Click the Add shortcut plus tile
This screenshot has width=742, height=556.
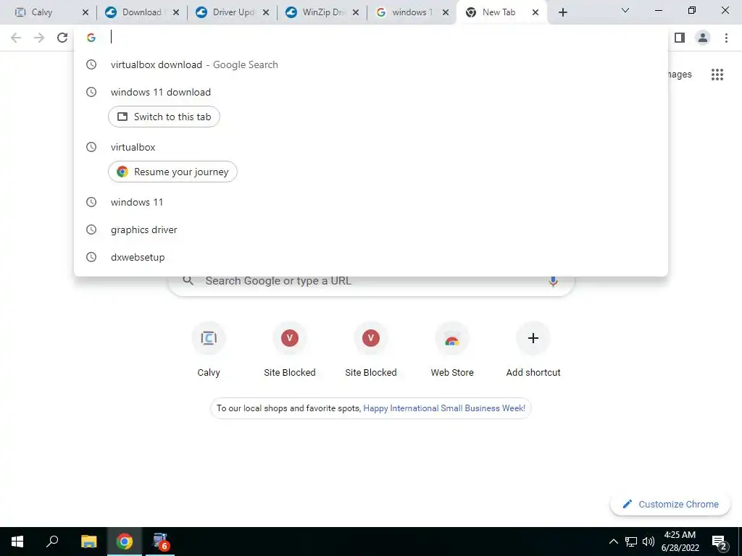(533, 350)
